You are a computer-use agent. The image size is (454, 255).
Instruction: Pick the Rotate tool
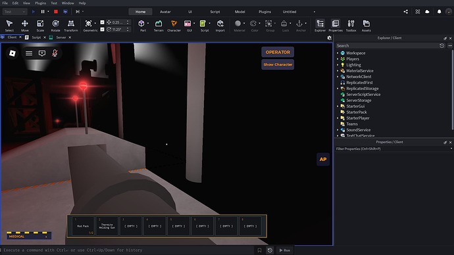click(x=55, y=26)
